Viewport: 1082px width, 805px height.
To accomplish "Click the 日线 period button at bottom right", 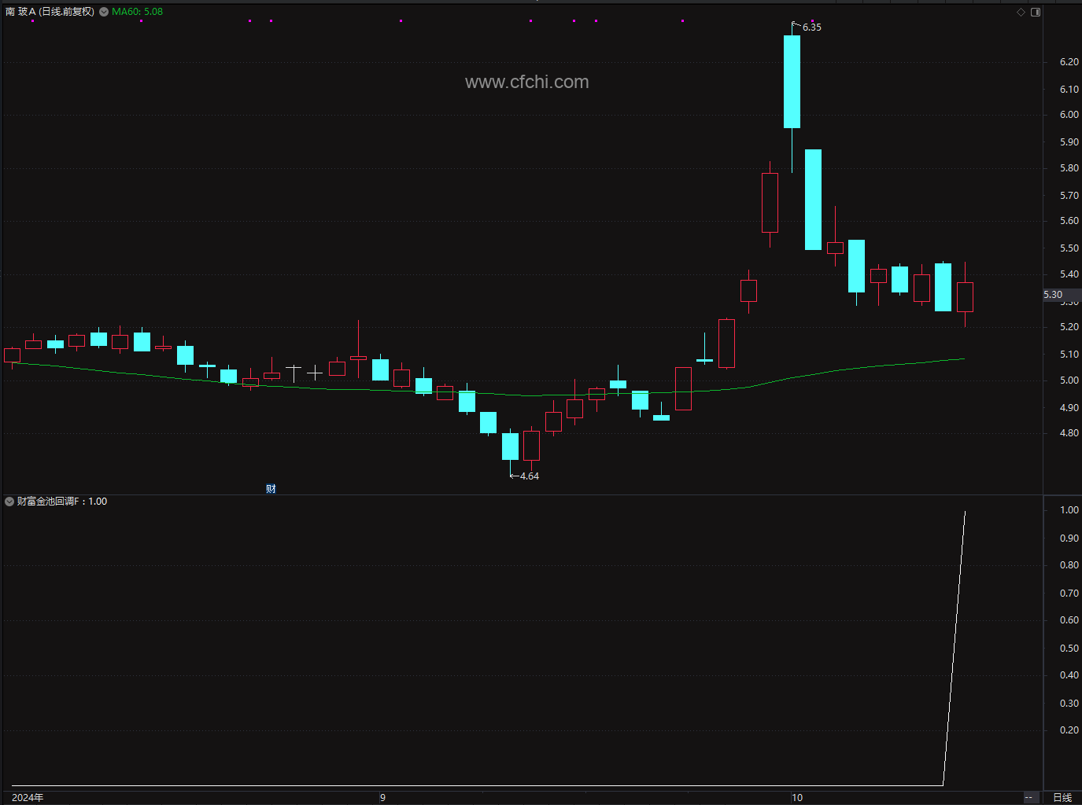I will 1062,797.
